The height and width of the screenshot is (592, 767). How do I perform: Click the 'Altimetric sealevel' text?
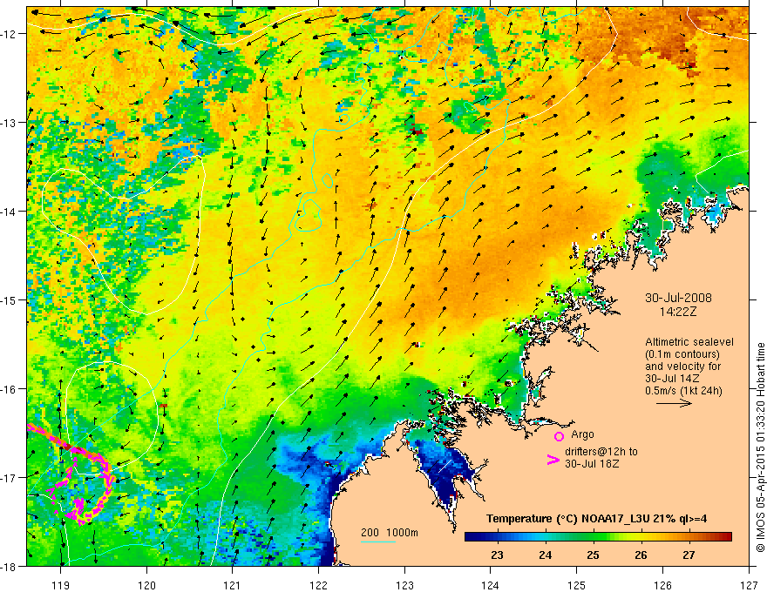pos(689,342)
